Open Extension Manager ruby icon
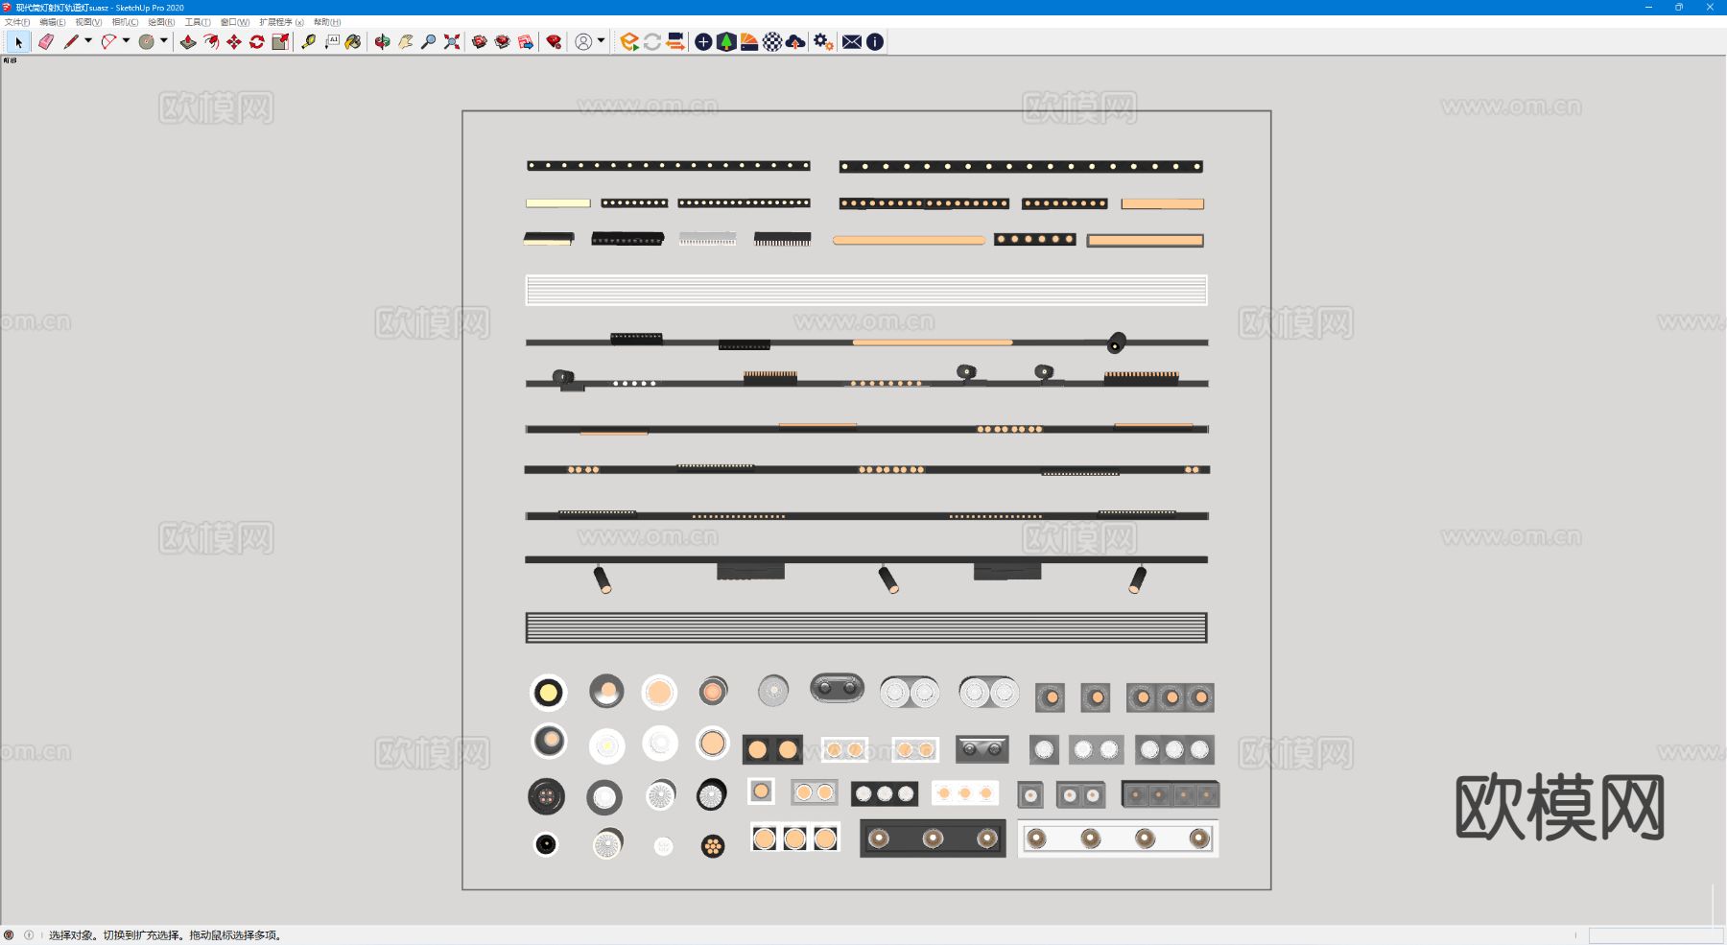 554,42
